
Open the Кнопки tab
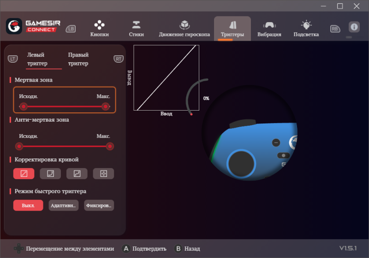click(99, 29)
